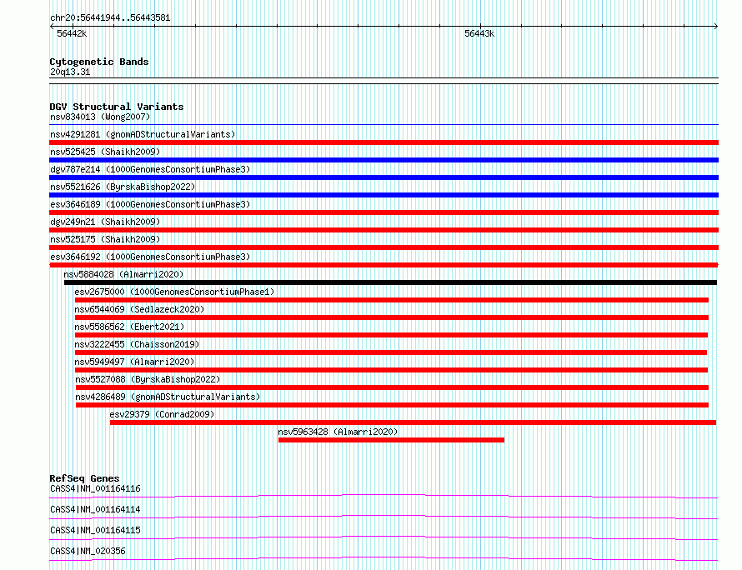Image resolution: width=742 pixels, height=570 pixels.
Task: Select the red bar under dgv249n21
Action: click(x=384, y=230)
